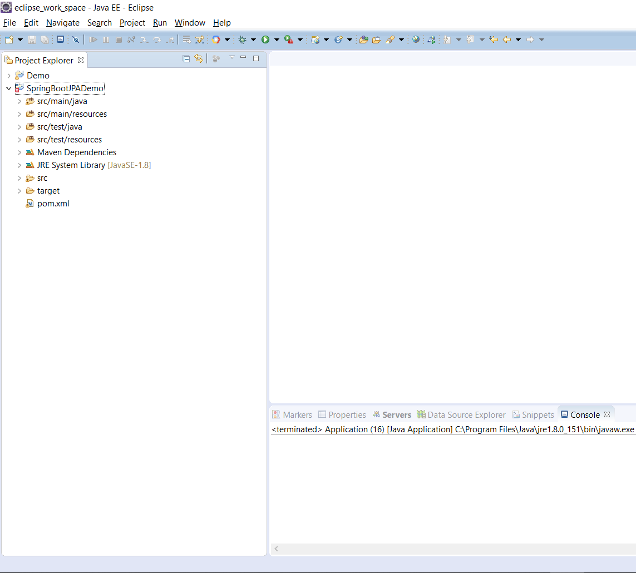Click the console horizontal scrollbar left arrow
Image resolution: width=636 pixels, height=573 pixels.
tap(277, 549)
